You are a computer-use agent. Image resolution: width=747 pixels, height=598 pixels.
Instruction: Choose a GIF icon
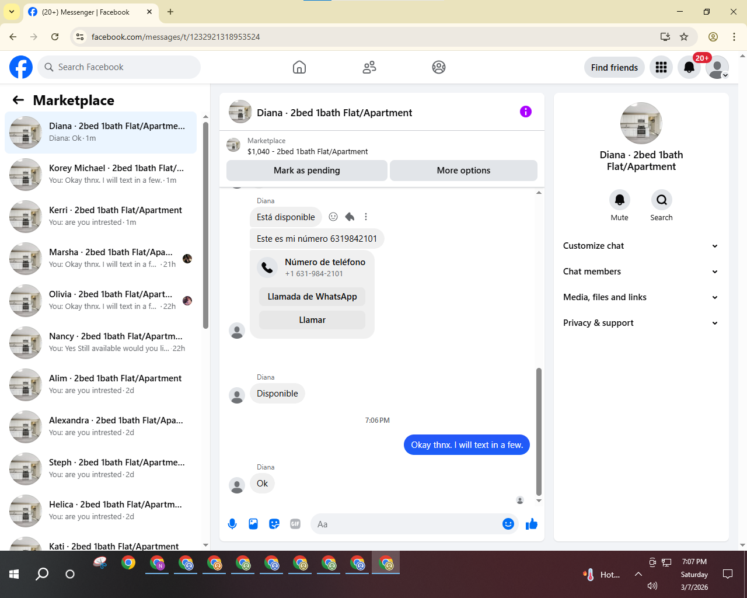[295, 524]
